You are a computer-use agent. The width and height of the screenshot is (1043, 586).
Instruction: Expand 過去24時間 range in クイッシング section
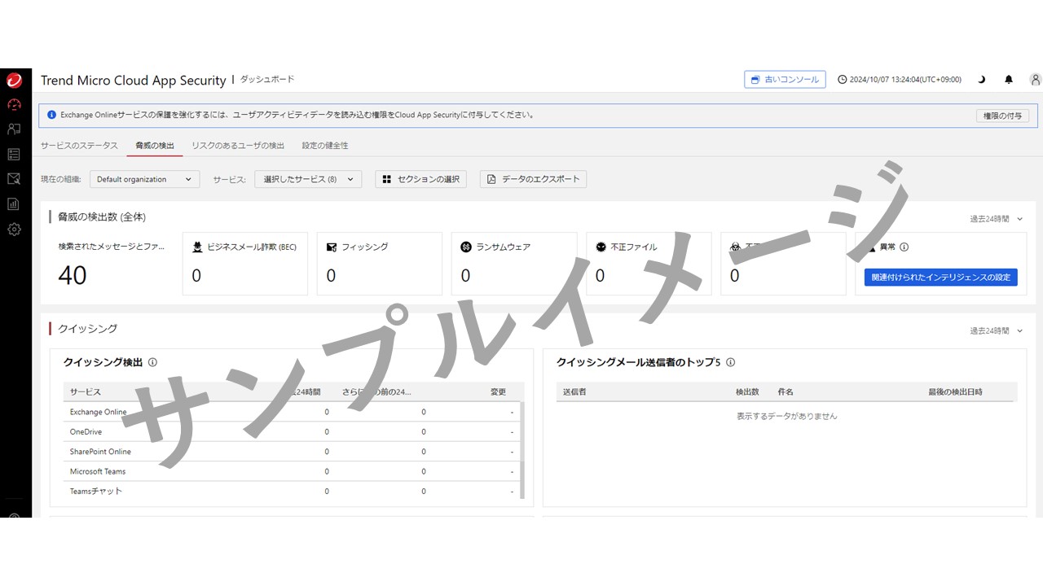point(996,331)
